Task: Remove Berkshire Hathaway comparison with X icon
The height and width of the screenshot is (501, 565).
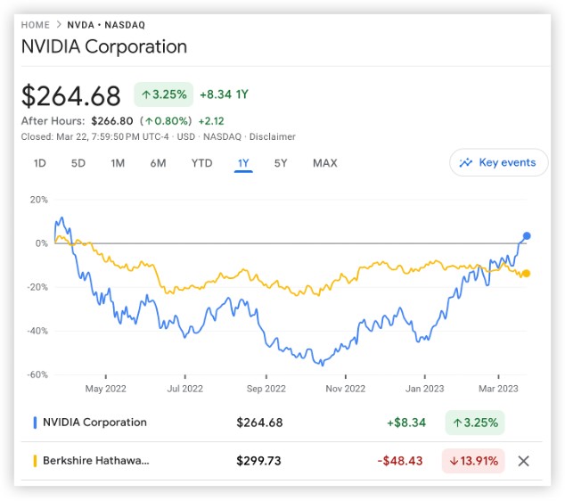Action: [x=524, y=461]
